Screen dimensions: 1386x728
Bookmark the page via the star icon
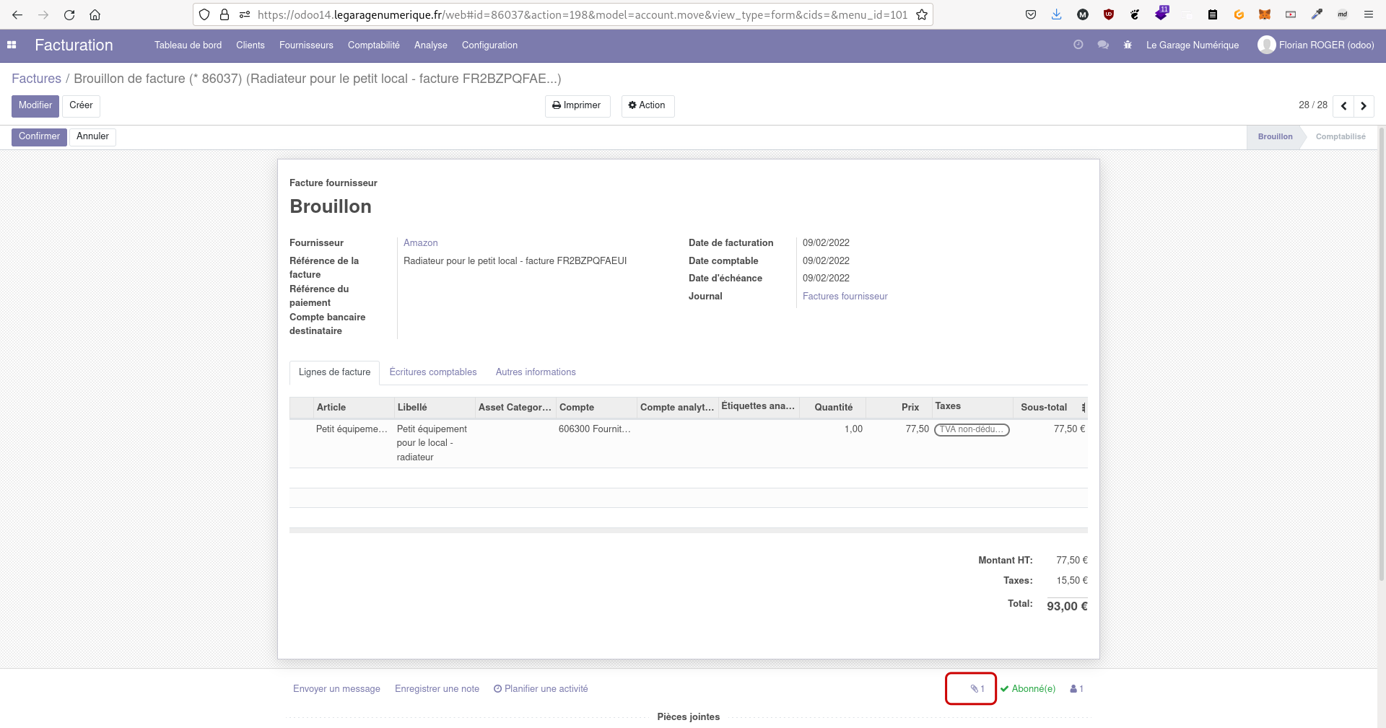[922, 14]
